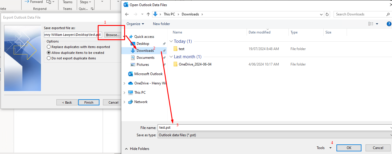Click the Browse... button
Screen dimensions: 392x154
tap(113, 35)
